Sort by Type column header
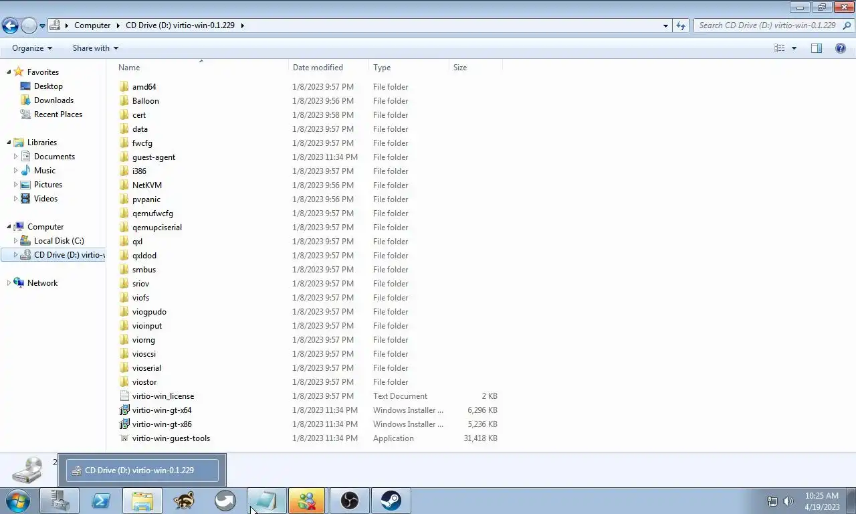The width and height of the screenshot is (856, 514). click(x=409, y=68)
